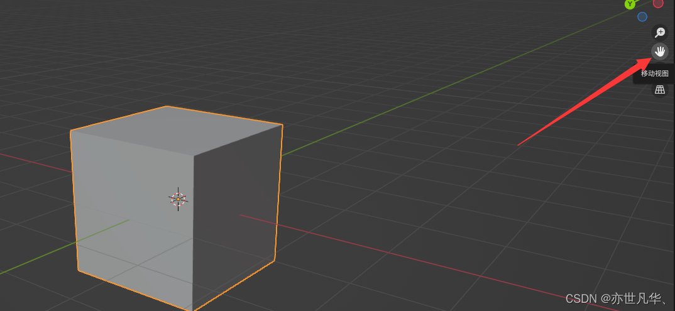This screenshot has width=675, height=311.
Task: Click the 3D cursor crosshair on cube
Action: tap(178, 199)
